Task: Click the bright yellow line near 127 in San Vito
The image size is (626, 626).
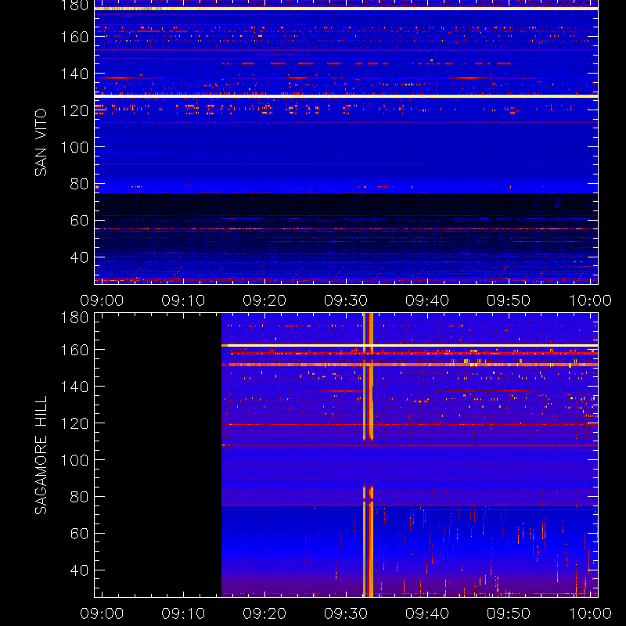Action: pyautogui.click(x=346, y=95)
